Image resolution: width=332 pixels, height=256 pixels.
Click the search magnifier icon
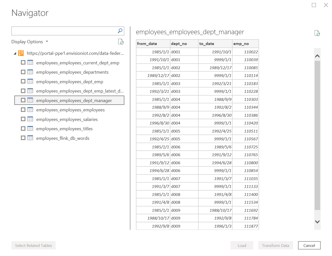(x=120, y=31)
